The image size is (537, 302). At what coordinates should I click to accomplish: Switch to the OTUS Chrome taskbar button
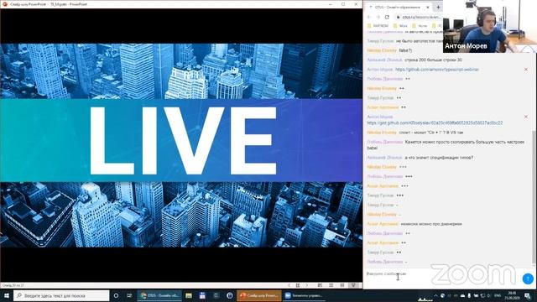tap(159, 295)
